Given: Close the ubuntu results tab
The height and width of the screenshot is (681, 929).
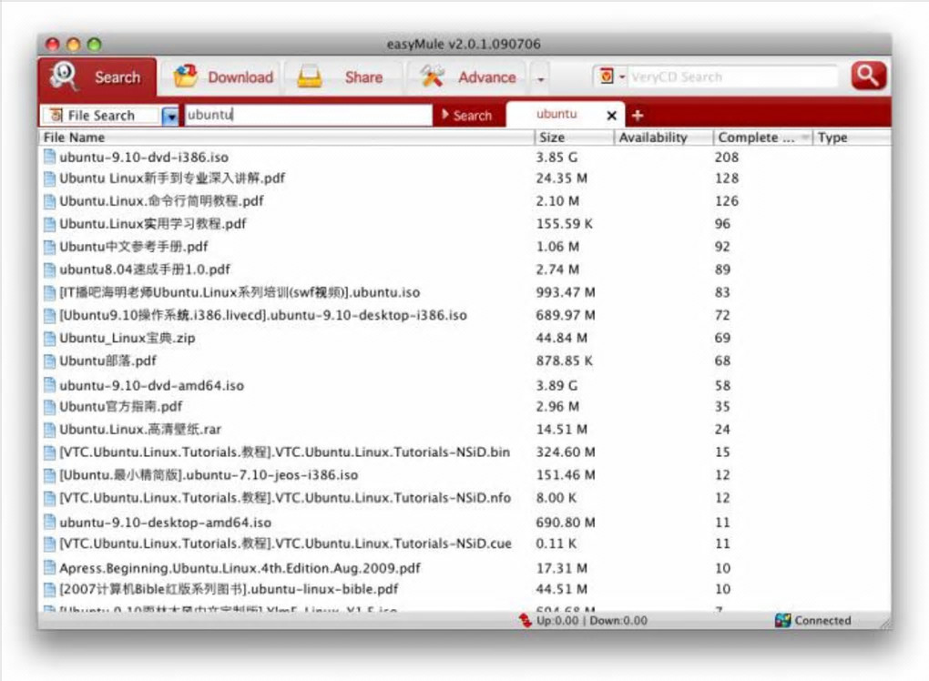Looking at the screenshot, I should (612, 116).
